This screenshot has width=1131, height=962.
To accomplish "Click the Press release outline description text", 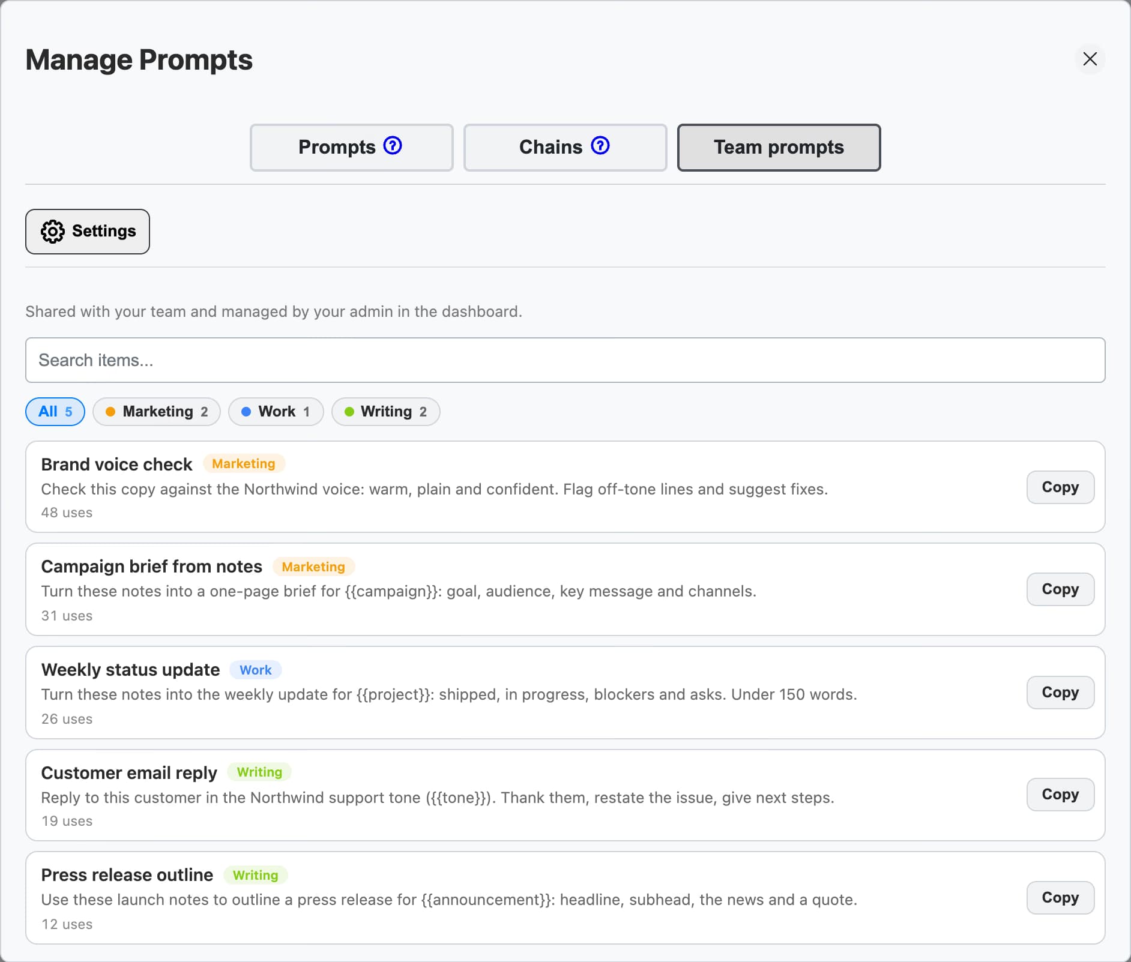I will coord(449,900).
